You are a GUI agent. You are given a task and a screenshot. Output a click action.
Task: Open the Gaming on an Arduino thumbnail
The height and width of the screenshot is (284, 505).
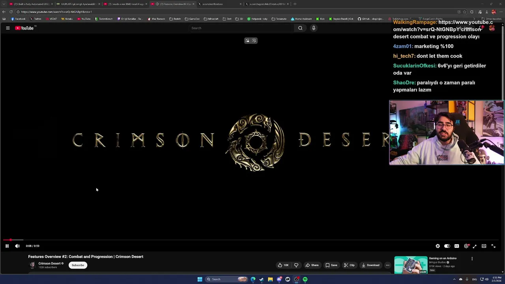click(x=411, y=265)
